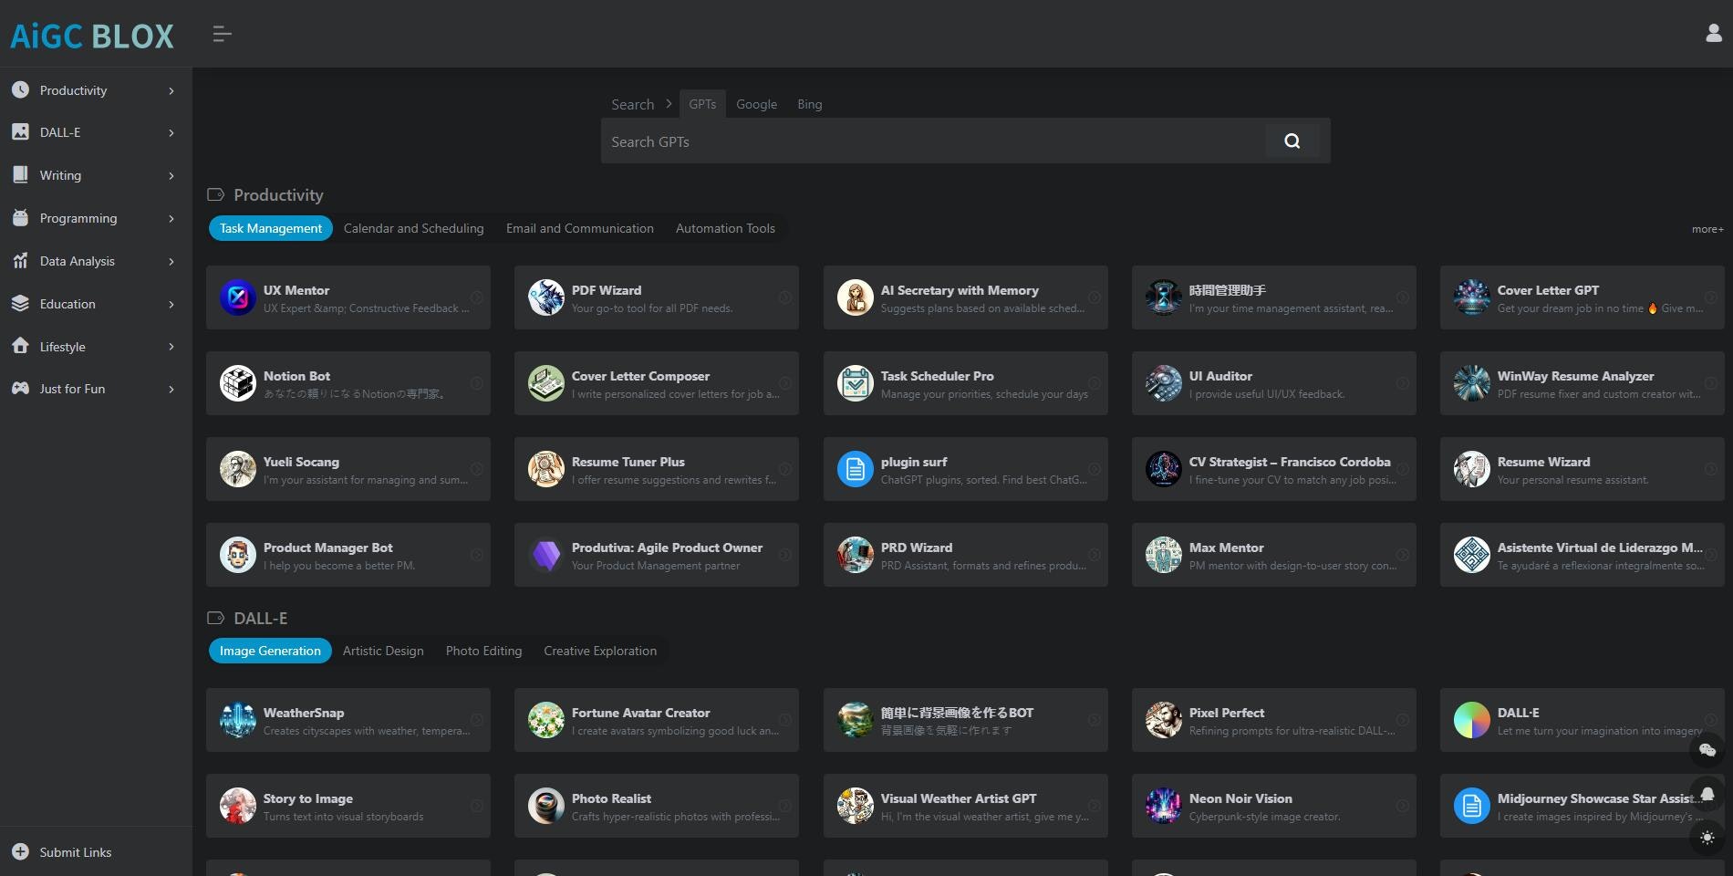Select the Artistic Design tab
This screenshot has width=1733, height=876.
(383, 651)
